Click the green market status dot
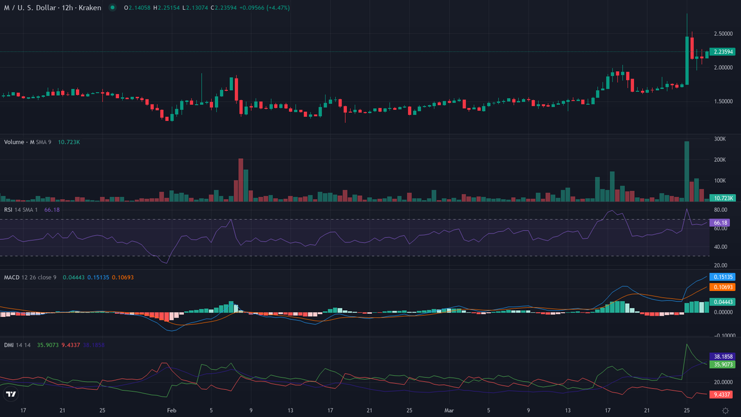Image resolution: width=741 pixels, height=417 pixels. pyautogui.click(x=112, y=7)
